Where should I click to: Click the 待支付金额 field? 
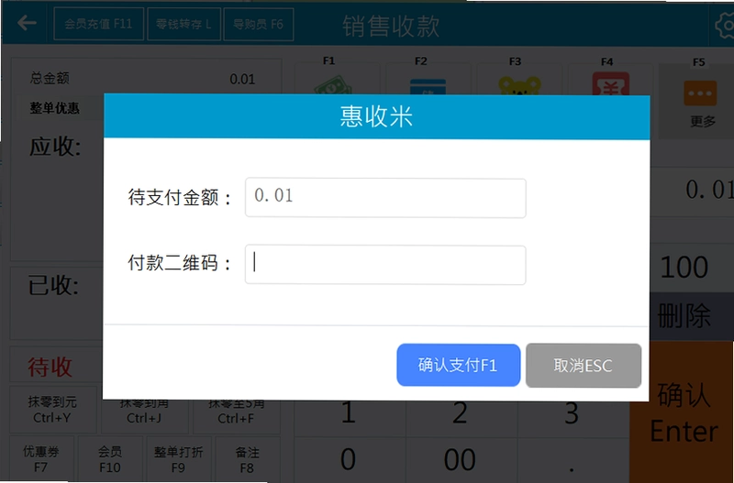pos(385,198)
